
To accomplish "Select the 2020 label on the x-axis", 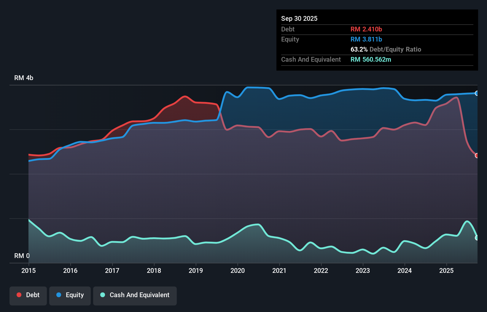I will point(238,270).
